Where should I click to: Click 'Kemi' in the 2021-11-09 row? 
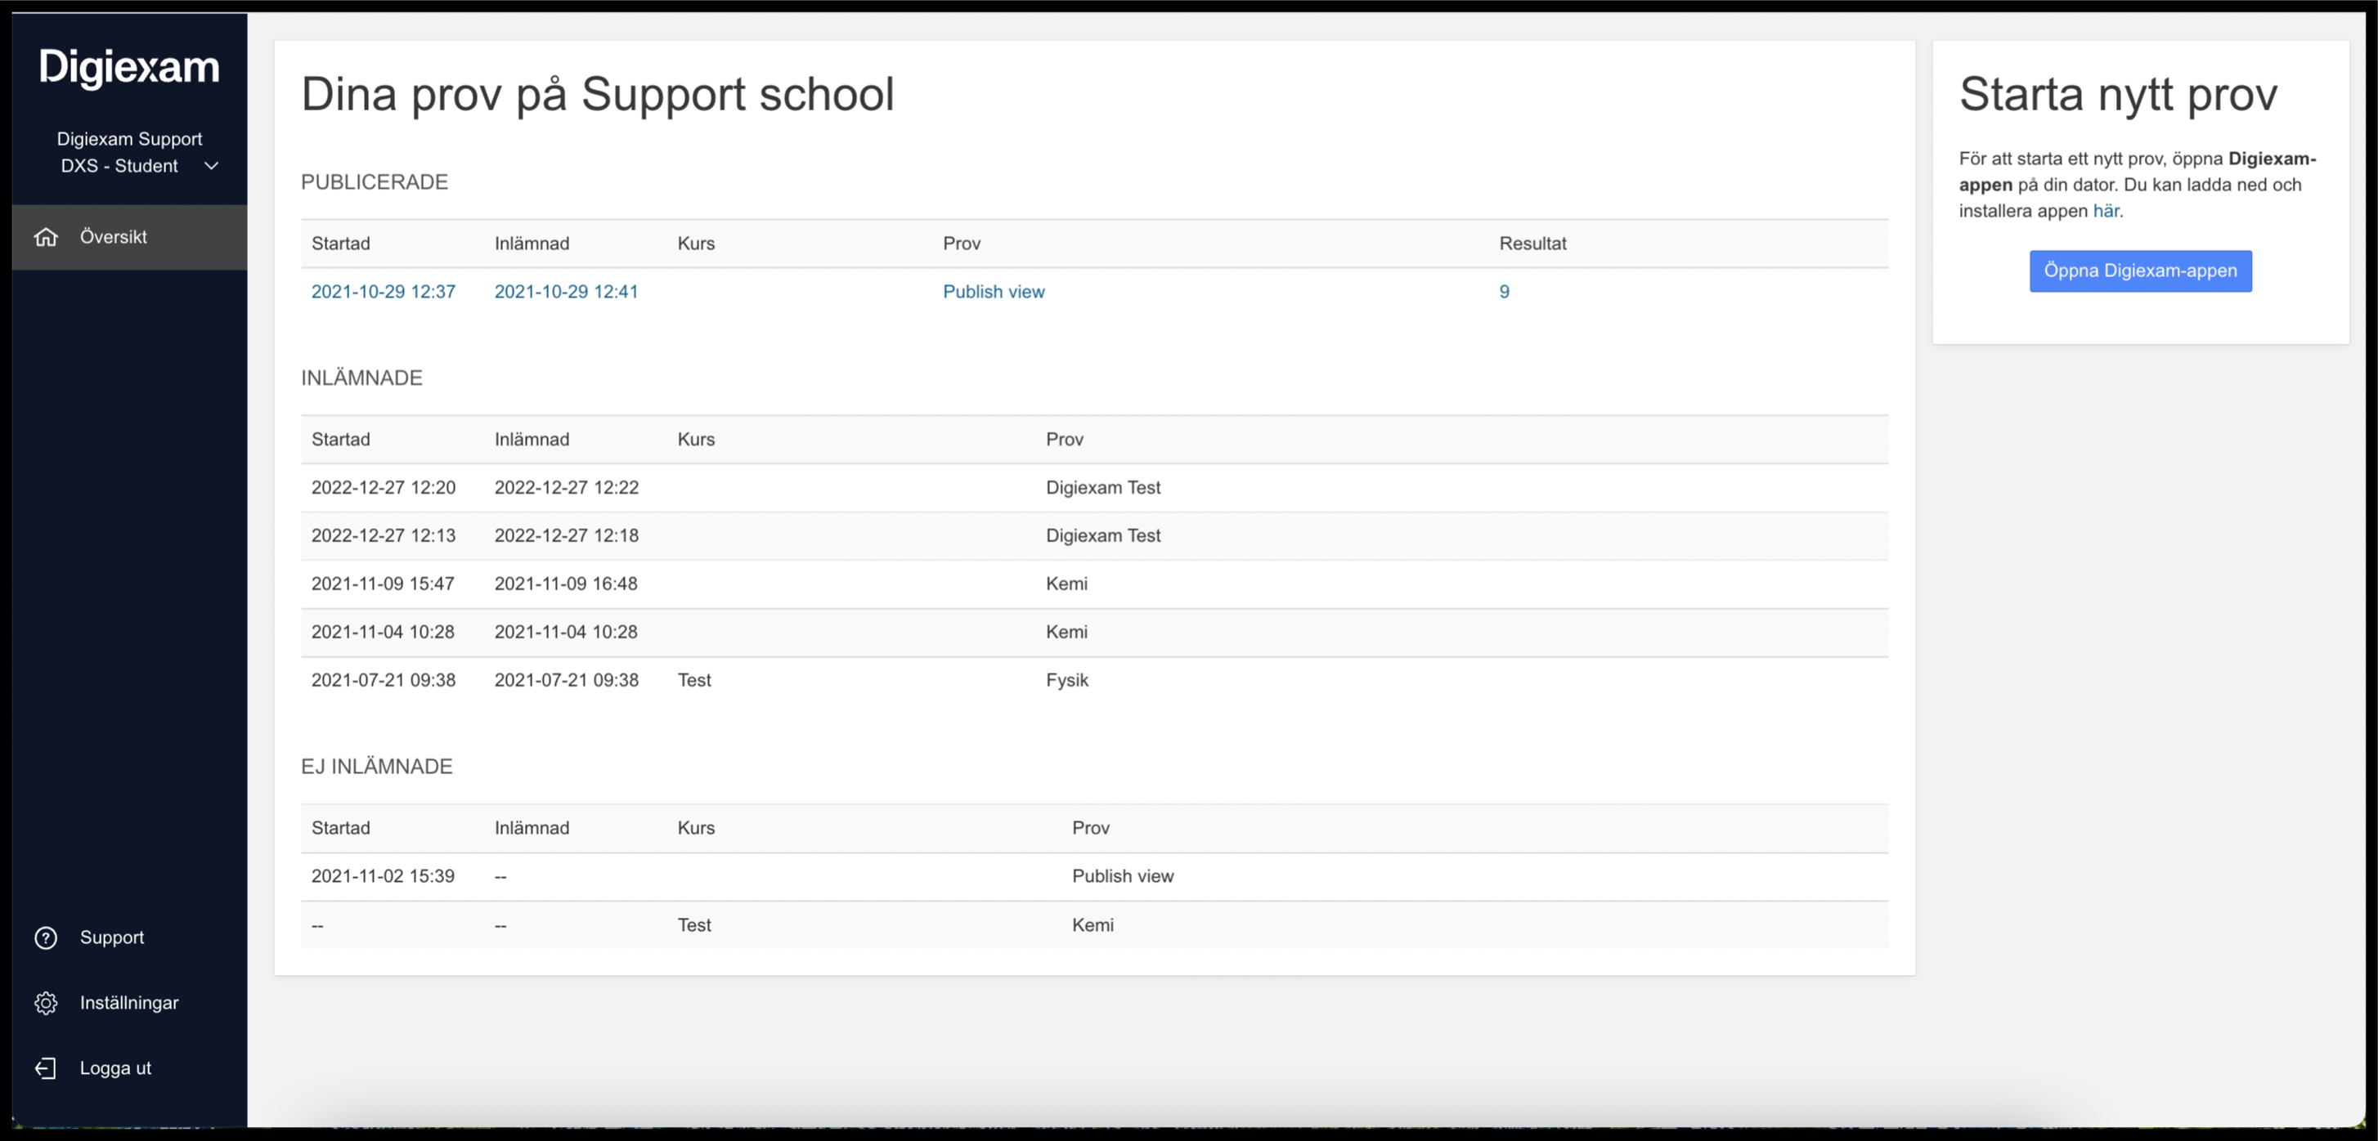pyautogui.click(x=1066, y=584)
